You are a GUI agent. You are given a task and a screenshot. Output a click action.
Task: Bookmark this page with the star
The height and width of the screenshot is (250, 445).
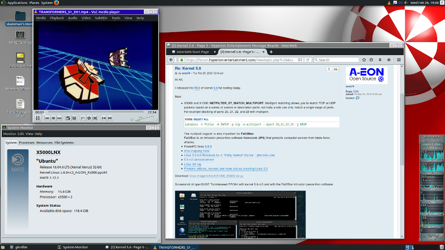(x=364, y=60)
